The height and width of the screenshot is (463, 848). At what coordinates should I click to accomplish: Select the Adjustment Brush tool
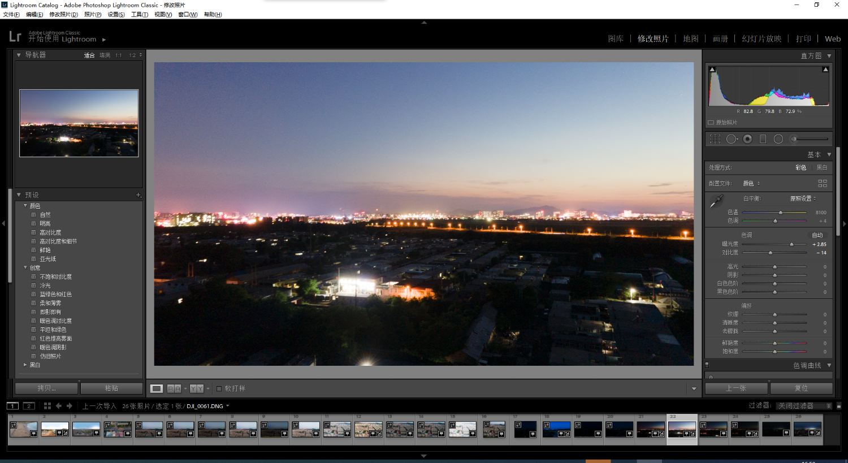coord(810,139)
